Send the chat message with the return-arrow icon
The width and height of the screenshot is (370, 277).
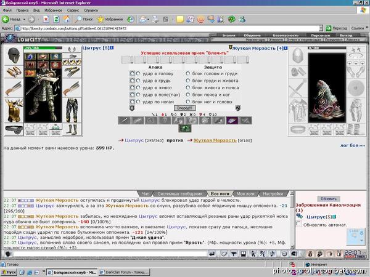click(x=212, y=254)
